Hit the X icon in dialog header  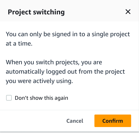[x=128, y=12]
